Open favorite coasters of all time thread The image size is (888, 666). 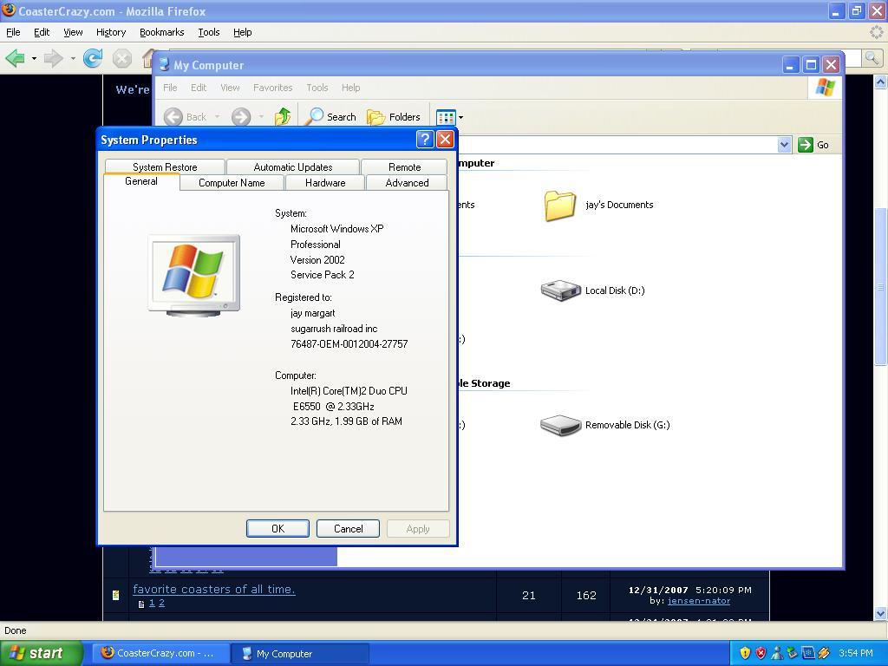pos(214,589)
